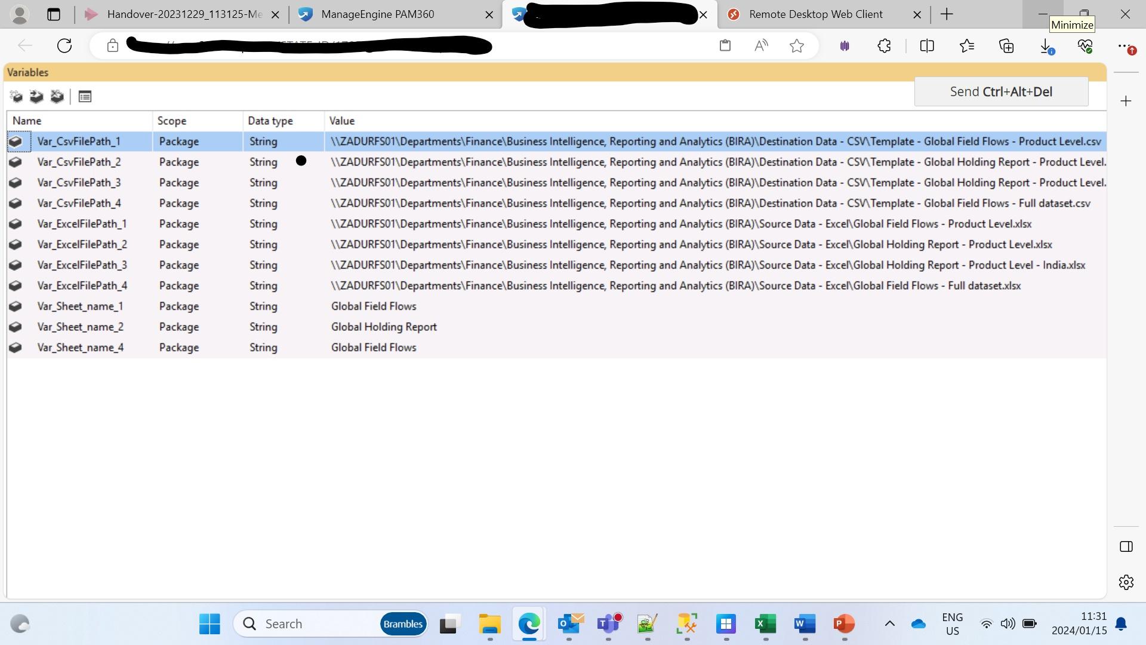The height and width of the screenshot is (645, 1146).
Task: Refresh the current browser page
Action: pos(64,46)
